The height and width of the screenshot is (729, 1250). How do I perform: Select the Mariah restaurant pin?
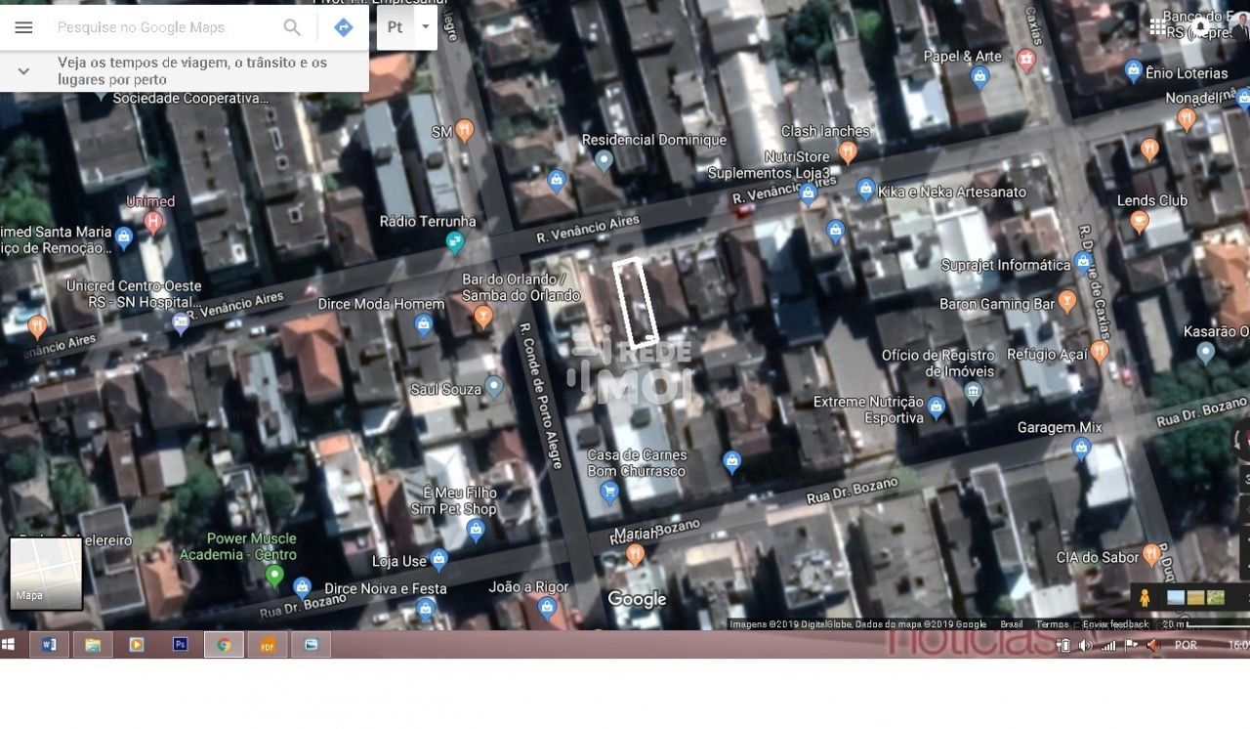click(635, 555)
